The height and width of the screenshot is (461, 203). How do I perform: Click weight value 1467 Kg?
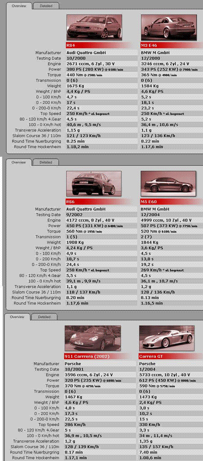[73, 397]
